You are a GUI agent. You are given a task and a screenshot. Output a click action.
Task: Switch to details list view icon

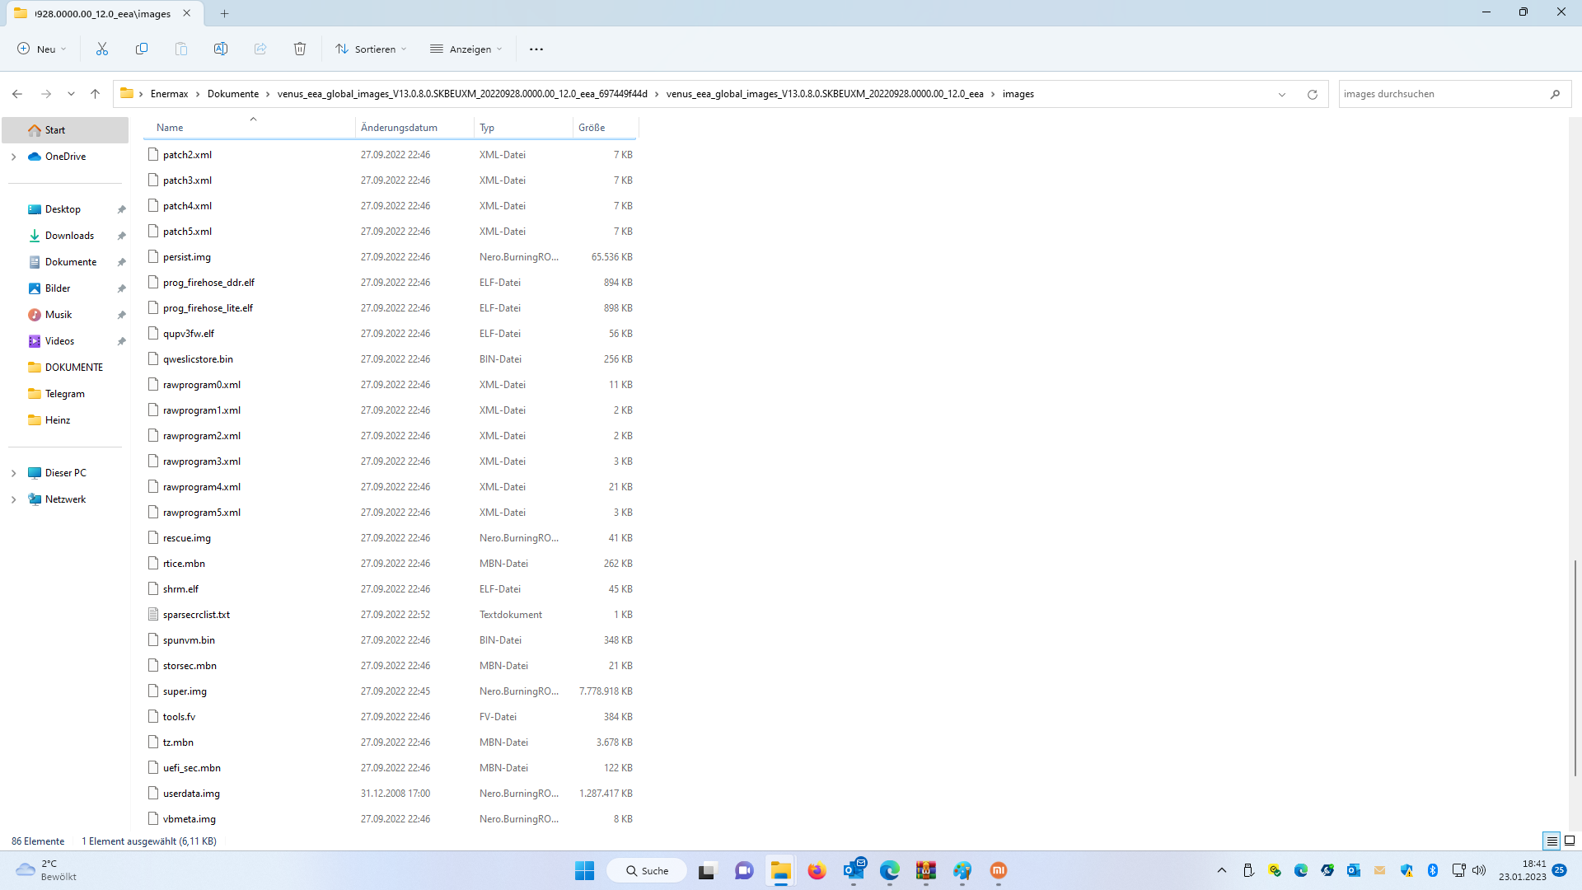click(1552, 841)
